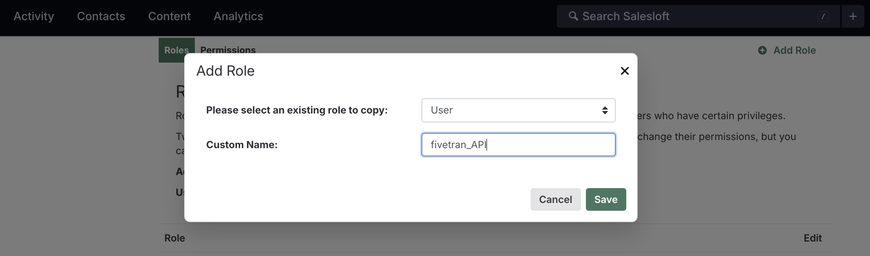Switch to the Roles tab

176,50
